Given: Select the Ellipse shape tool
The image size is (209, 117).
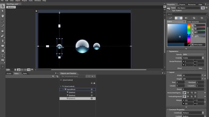Looking at the screenshot, I should (3, 46).
